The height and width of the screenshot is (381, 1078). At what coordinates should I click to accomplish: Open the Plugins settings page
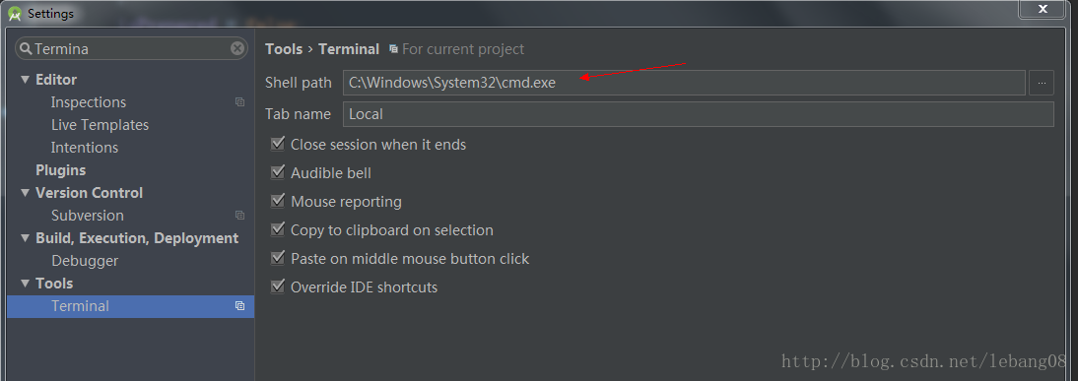click(60, 170)
